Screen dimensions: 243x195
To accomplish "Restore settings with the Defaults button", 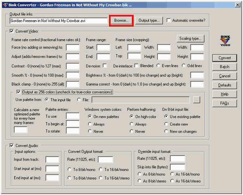I will tap(224, 85).
